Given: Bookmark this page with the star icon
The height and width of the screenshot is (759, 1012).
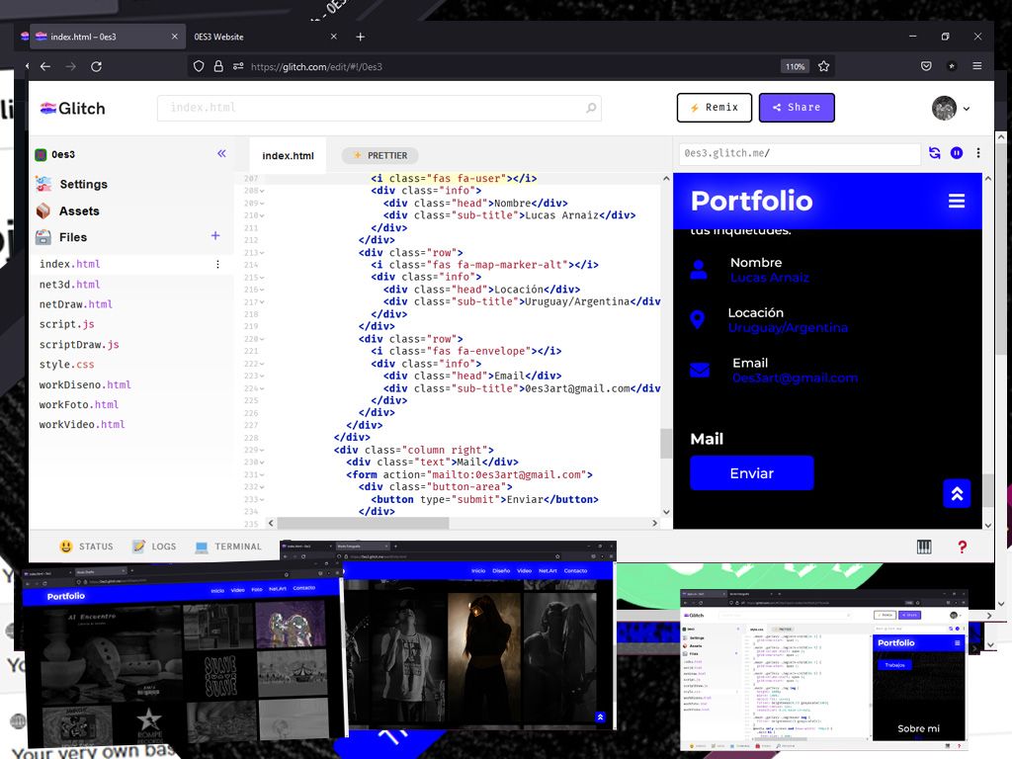Looking at the screenshot, I should (823, 66).
